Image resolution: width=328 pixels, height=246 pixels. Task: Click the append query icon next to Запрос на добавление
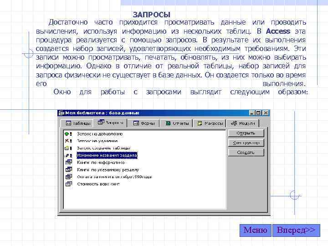tap(68, 134)
